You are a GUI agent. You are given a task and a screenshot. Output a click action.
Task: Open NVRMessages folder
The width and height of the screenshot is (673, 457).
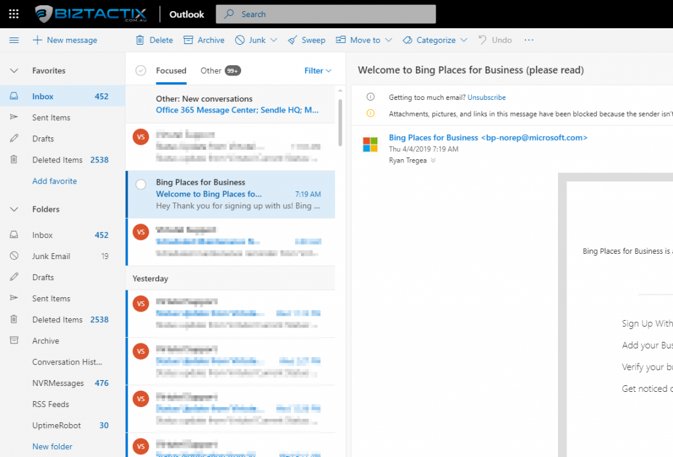pos(62,383)
